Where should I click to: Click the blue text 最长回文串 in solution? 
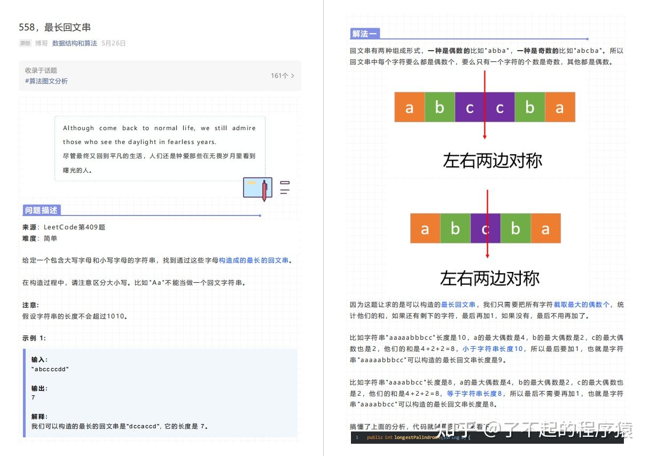tap(458, 305)
